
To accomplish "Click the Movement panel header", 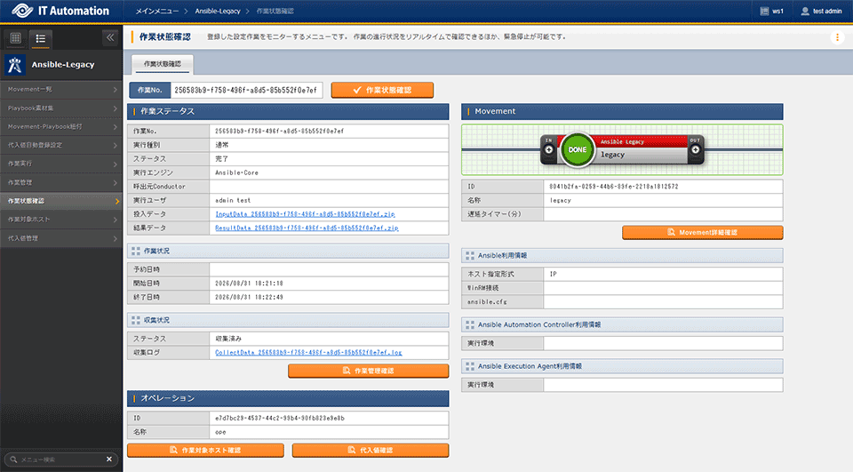I will pyautogui.click(x=622, y=111).
